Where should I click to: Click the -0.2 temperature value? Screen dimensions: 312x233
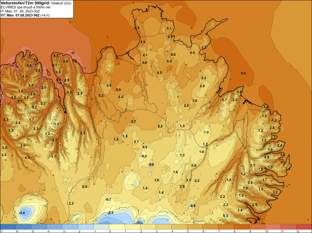click(144, 156)
